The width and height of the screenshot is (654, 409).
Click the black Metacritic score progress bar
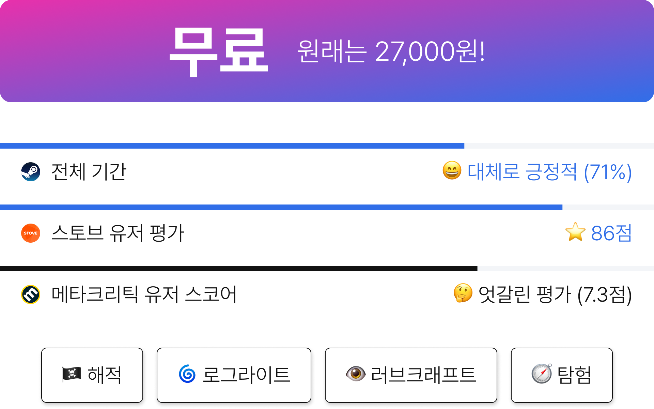pos(327,269)
